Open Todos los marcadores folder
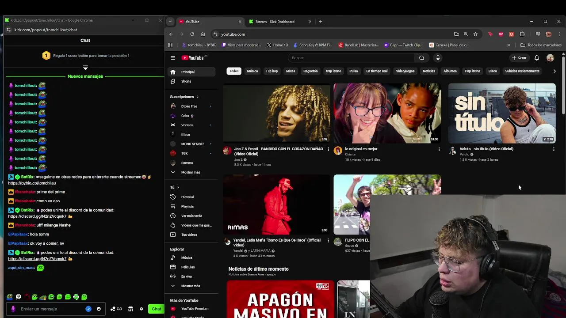This screenshot has width=566, height=318. [541, 45]
